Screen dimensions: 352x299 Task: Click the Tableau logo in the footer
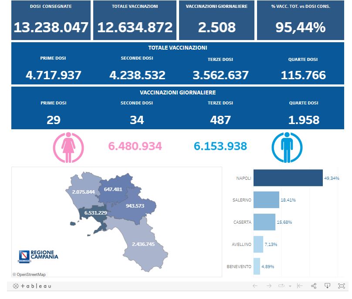pyautogui.click(x=32, y=286)
